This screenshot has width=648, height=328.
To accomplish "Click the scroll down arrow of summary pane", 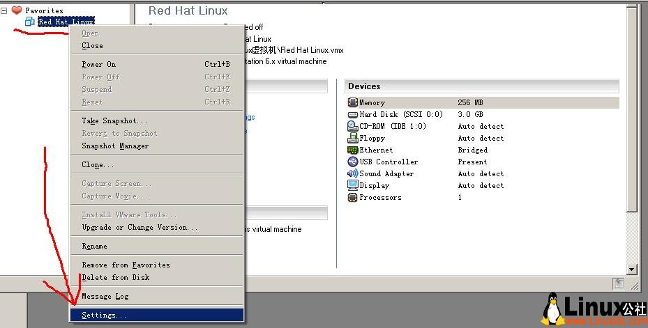I will (x=631, y=270).
